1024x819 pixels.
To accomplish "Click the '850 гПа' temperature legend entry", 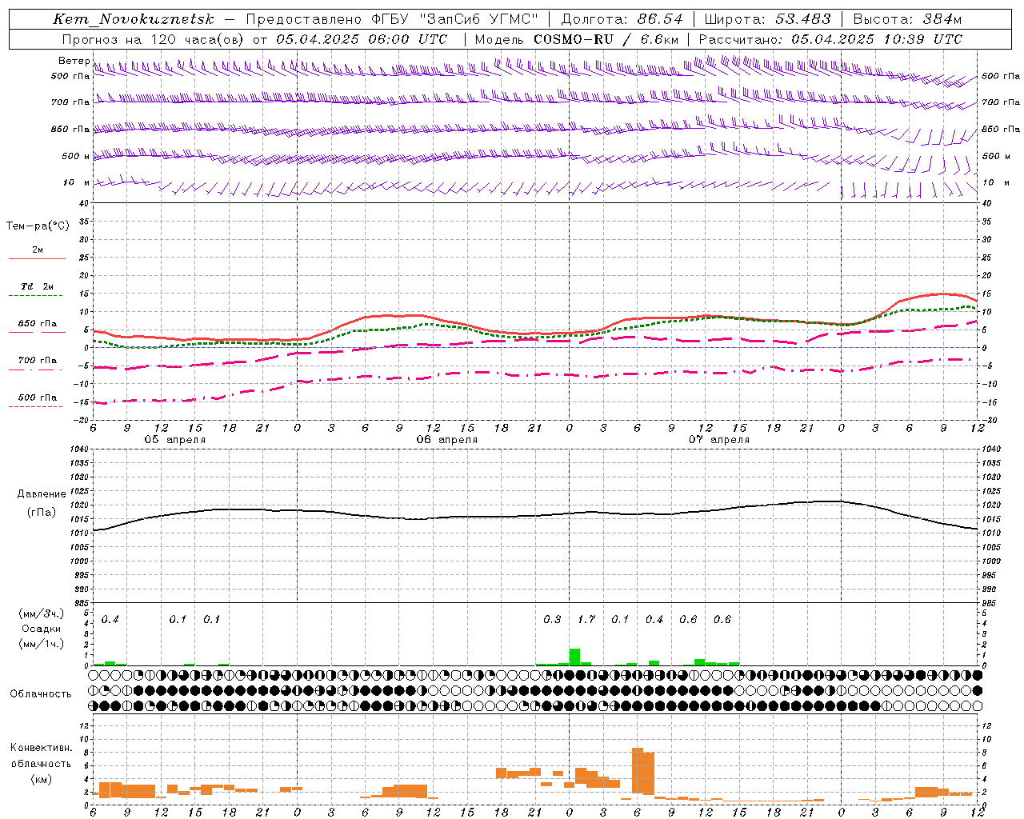I will 38,324.
